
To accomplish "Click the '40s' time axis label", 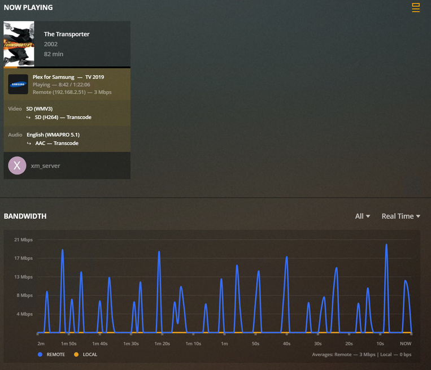I will pyautogui.click(x=287, y=343).
